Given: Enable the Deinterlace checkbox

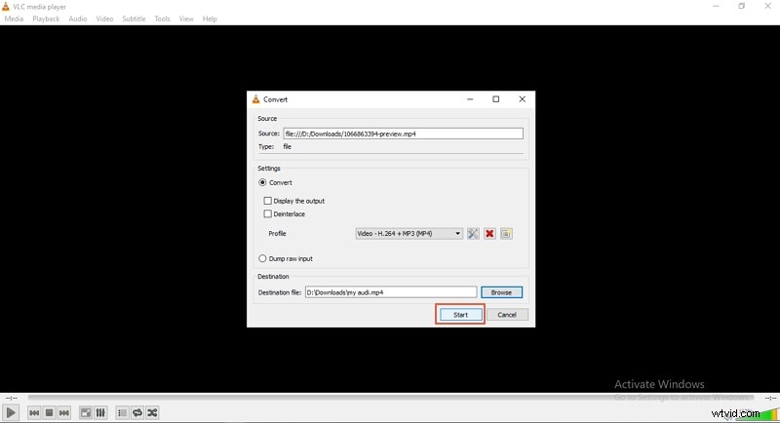Looking at the screenshot, I should click(x=267, y=213).
